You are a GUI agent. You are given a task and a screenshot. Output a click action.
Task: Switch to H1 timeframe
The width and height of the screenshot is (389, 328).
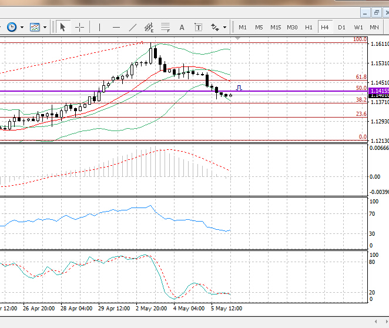[308, 27]
